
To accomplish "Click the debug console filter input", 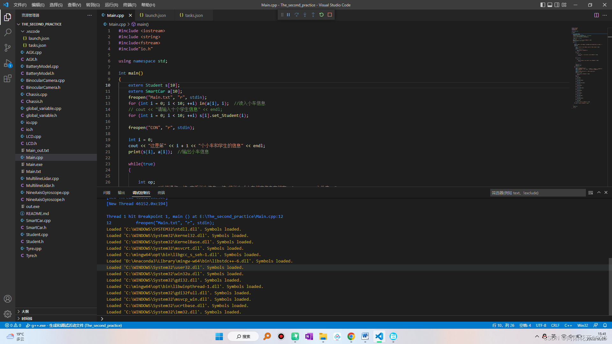I will [x=537, y=193].
